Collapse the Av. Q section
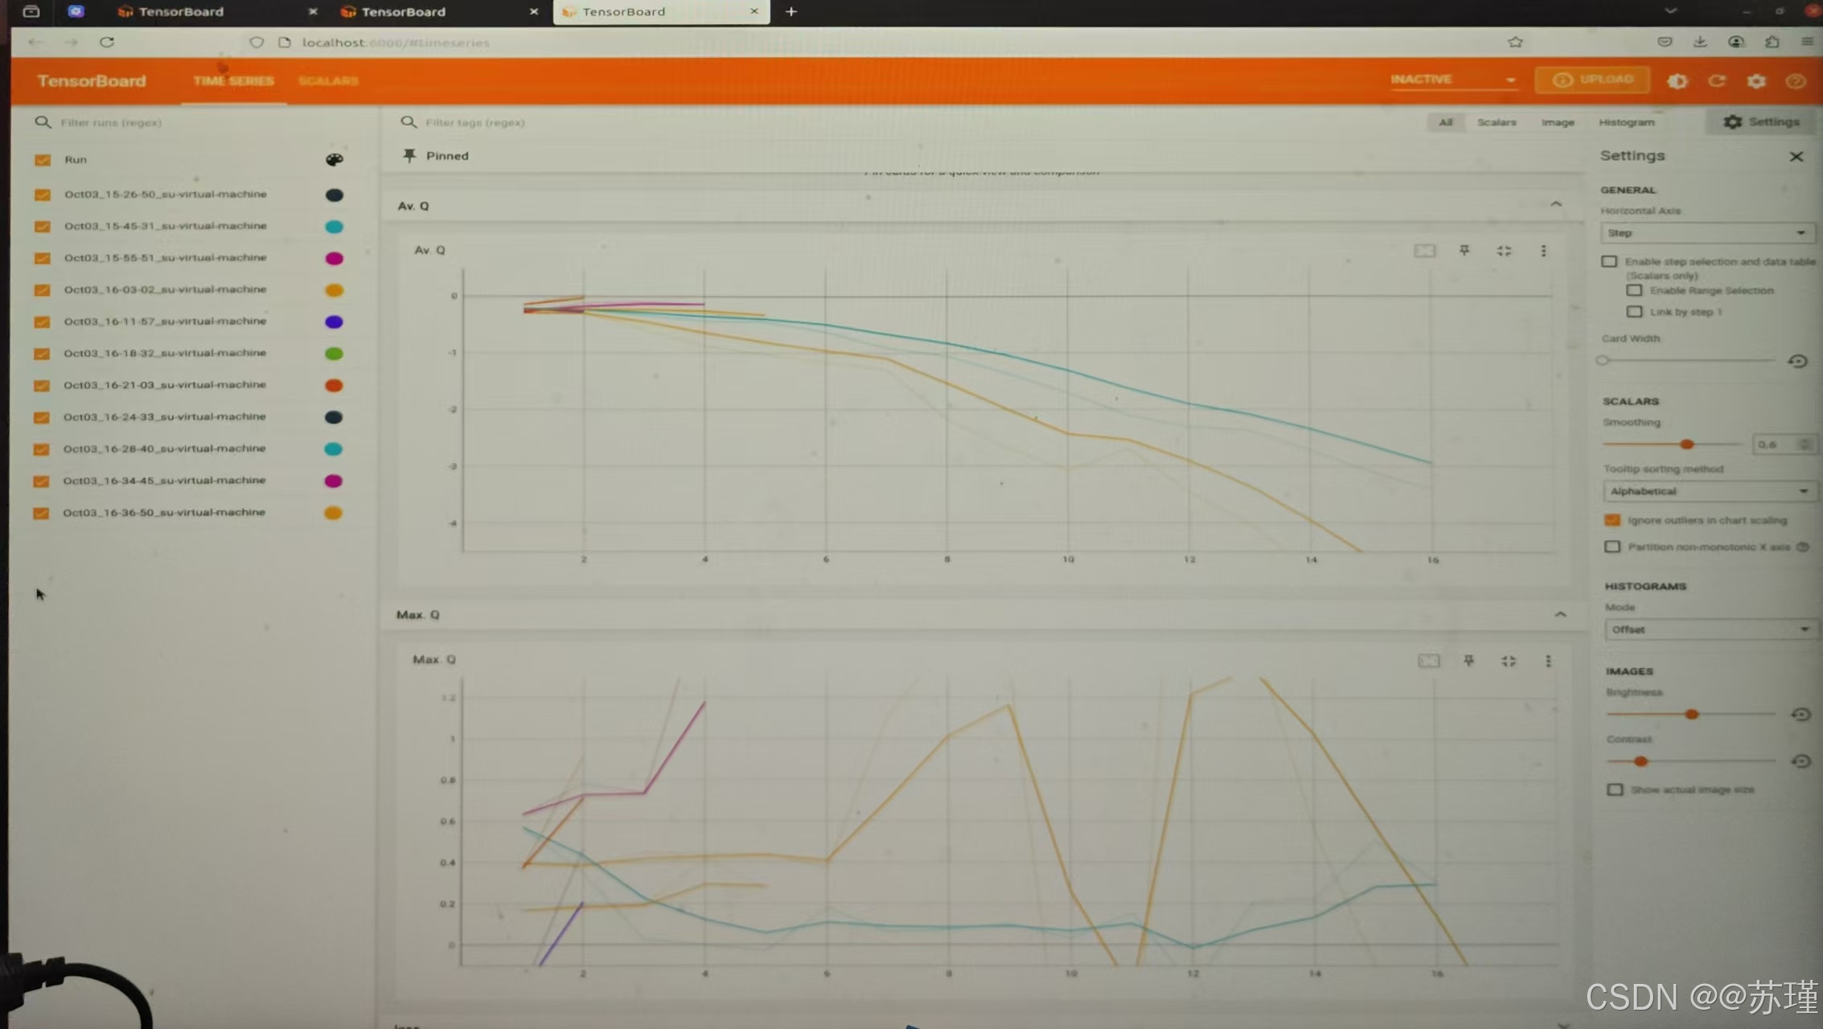Viewport: 1823px width, 1029px height. pos(1556,205)
